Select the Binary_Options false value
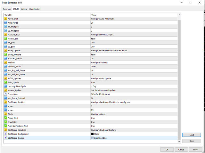Viewport: 205px width, 153px height. tap(93, 55)
